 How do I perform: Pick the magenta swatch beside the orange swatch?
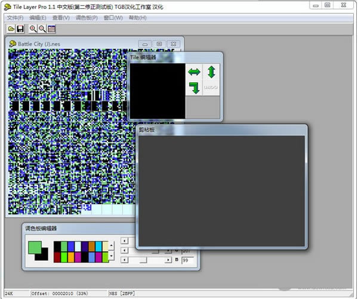(x=78, y=257)
